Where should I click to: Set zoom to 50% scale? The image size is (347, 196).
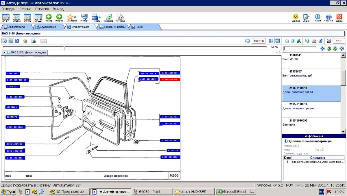(16, 18)
